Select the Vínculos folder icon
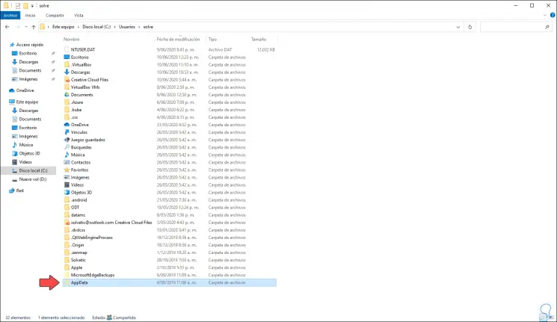The image size is (557, 322). tap(67, 132)
